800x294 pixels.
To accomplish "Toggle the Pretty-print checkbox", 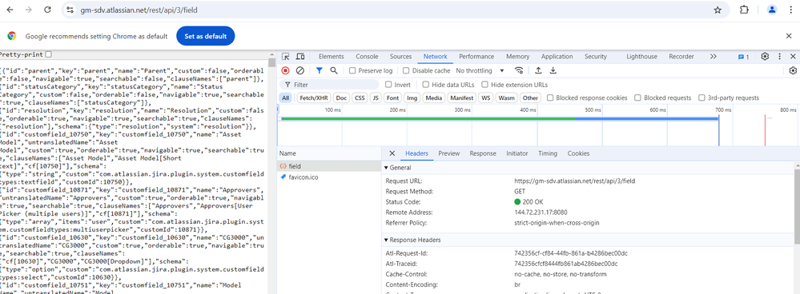I will (49, 54).
